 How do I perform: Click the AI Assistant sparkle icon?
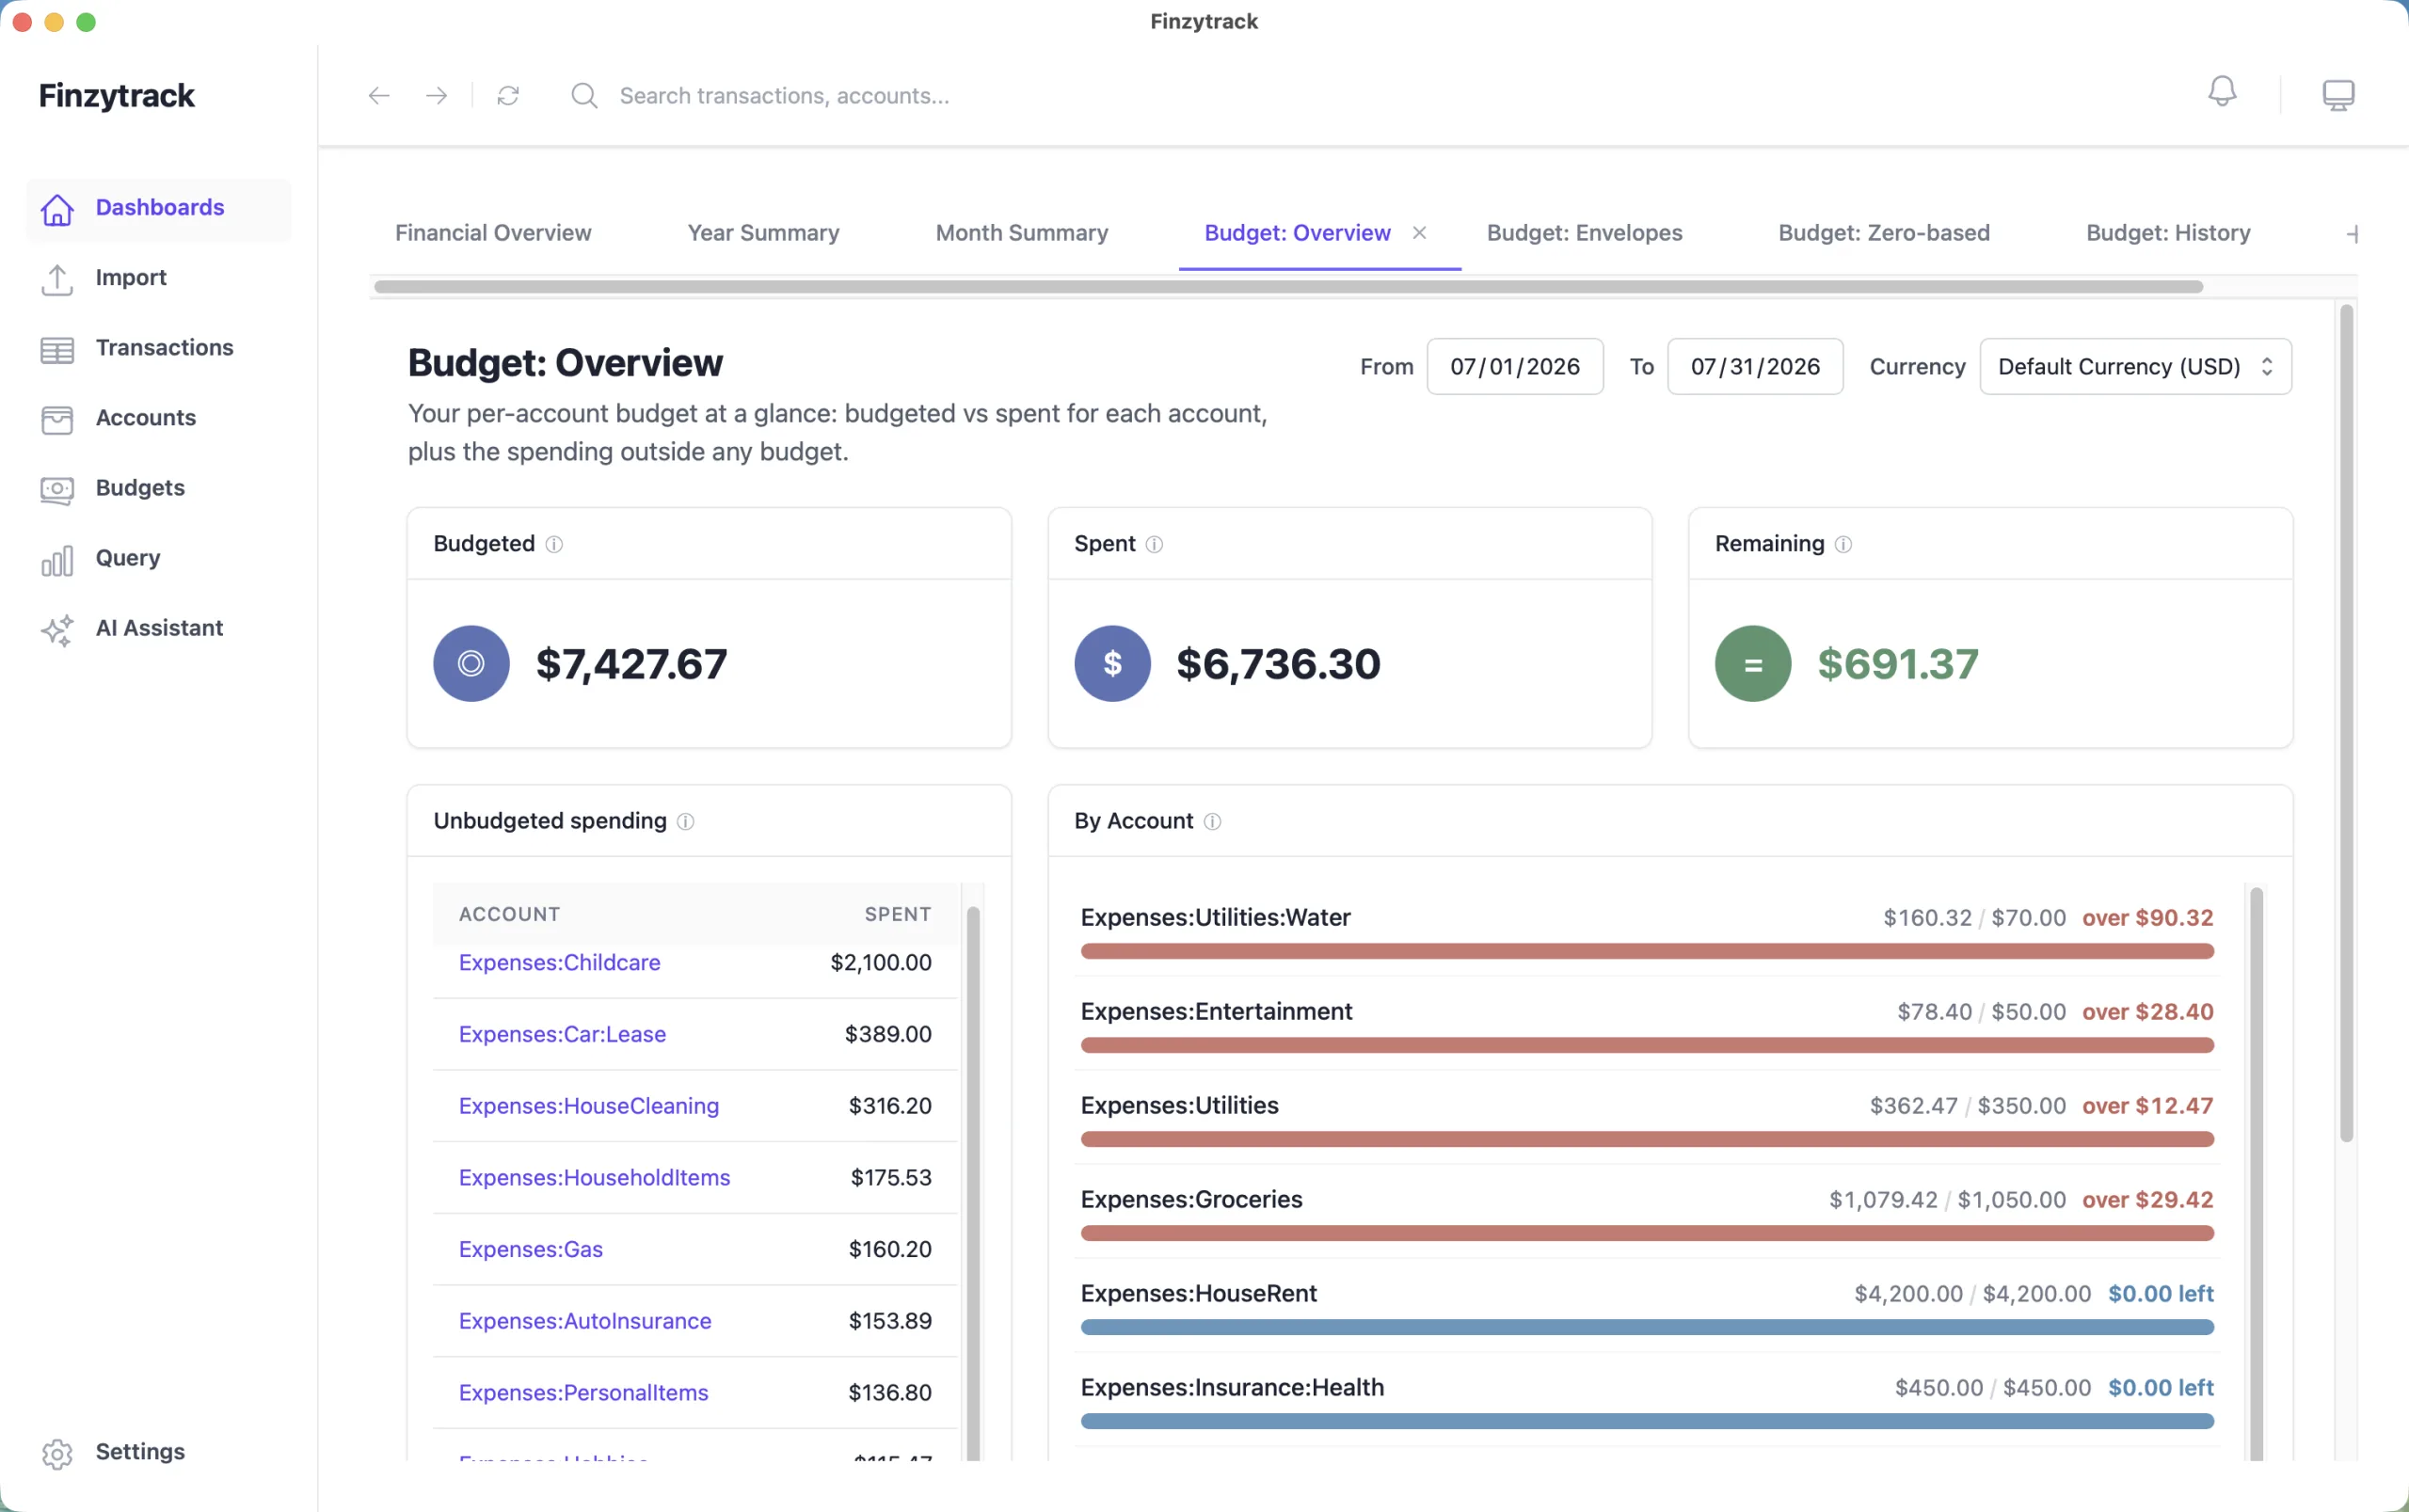tap(57, 629)
